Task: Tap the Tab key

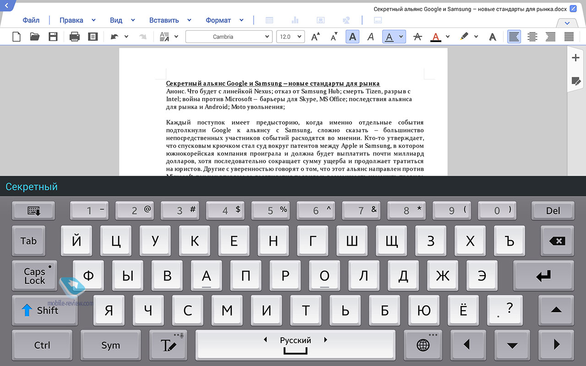Action: pos(28,241)
